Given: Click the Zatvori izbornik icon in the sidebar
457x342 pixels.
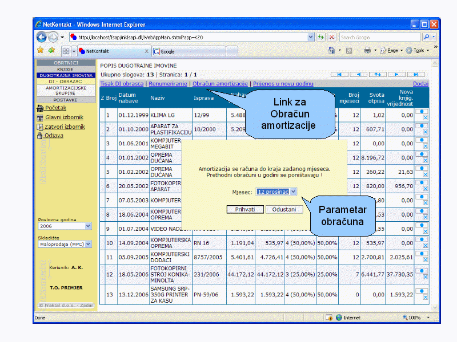Looking at the screenshot, I should [40, 127].
